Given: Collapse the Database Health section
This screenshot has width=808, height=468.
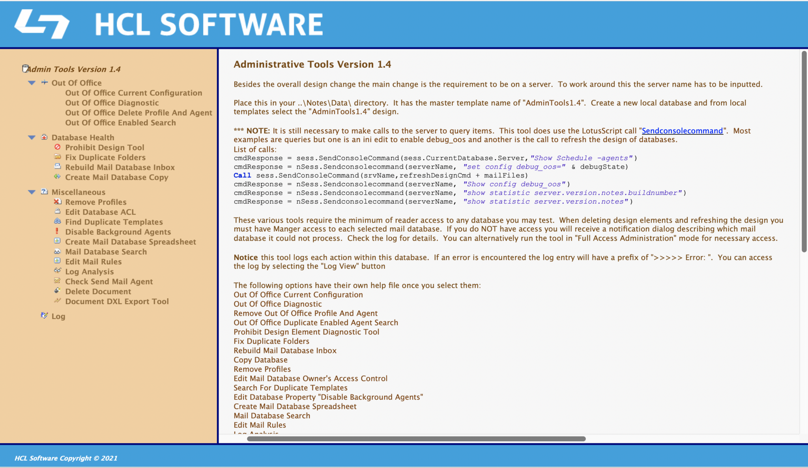Looking at the screenshot, I should (31, 137).
